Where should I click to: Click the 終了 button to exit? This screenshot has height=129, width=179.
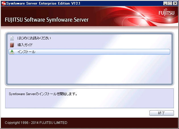coord(162,113)
